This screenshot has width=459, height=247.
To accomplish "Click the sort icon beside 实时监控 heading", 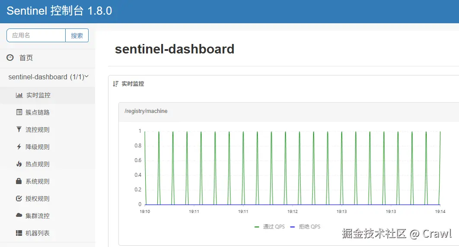I will click(x=115, y=84).
